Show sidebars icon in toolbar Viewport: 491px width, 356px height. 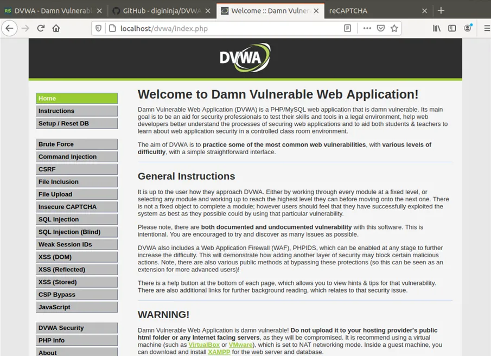(452, 29)
